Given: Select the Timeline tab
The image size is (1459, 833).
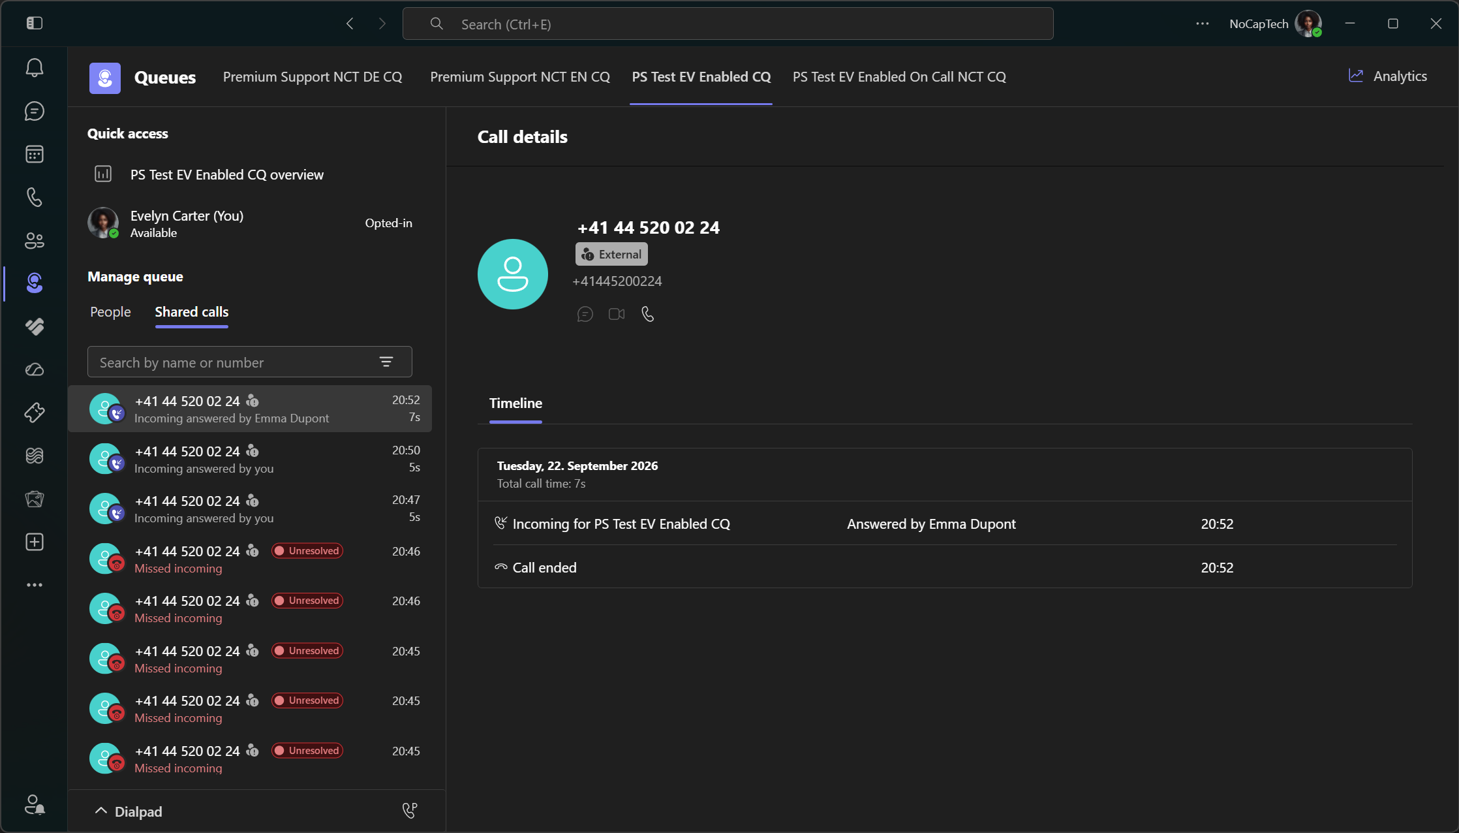Looking at the screenshot, I should (x=515, y=403).
